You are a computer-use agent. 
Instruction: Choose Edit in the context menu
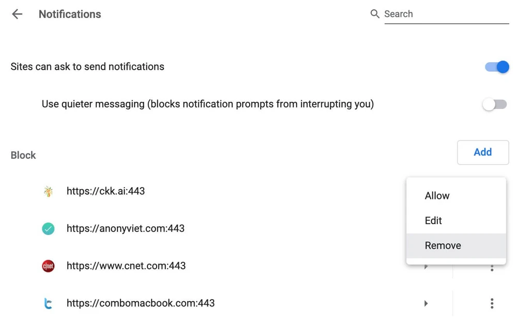[x=433, y=221]
